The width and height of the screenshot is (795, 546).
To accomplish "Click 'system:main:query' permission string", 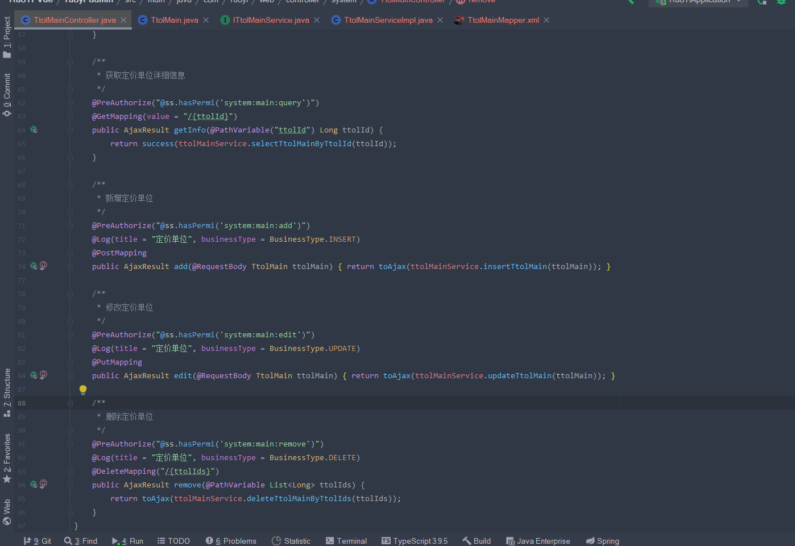I will [263, 102].
